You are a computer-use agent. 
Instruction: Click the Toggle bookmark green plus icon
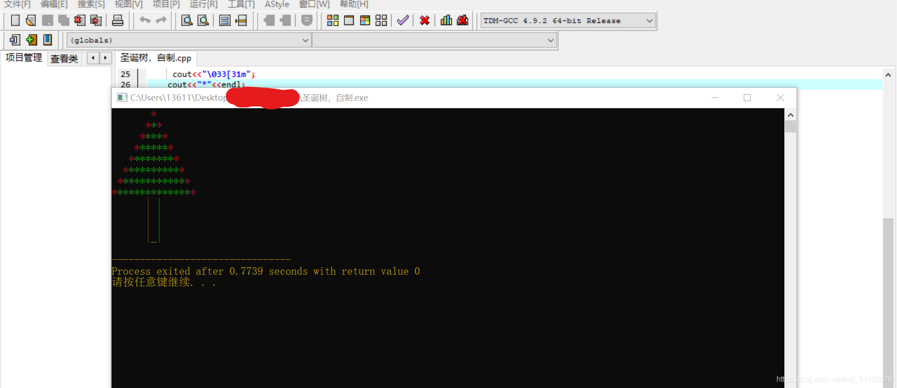(31, 40)
